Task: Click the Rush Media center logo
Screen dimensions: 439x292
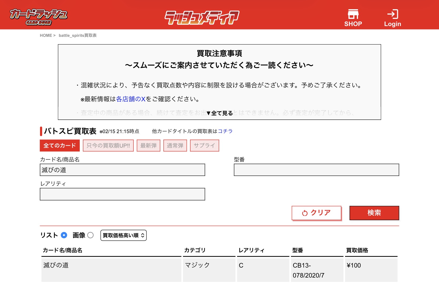Action: 202,17
